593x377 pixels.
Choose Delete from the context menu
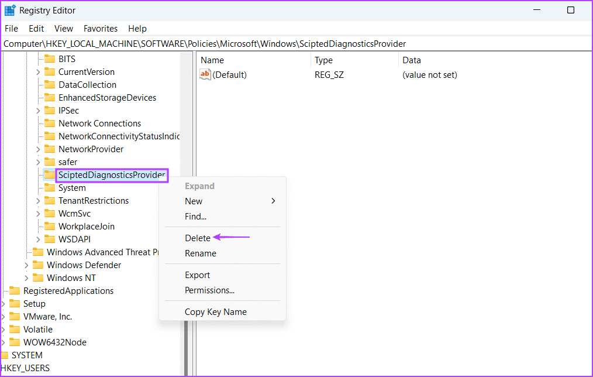pos(198,238)
